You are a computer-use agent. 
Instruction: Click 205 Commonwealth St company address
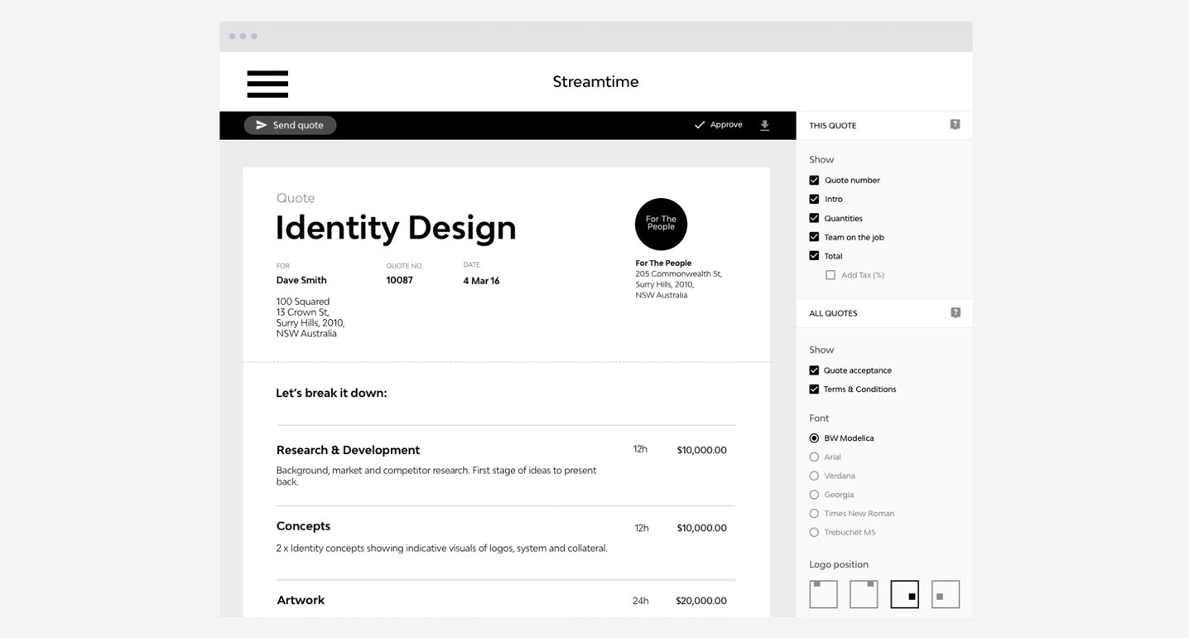[x=678, y=284]
